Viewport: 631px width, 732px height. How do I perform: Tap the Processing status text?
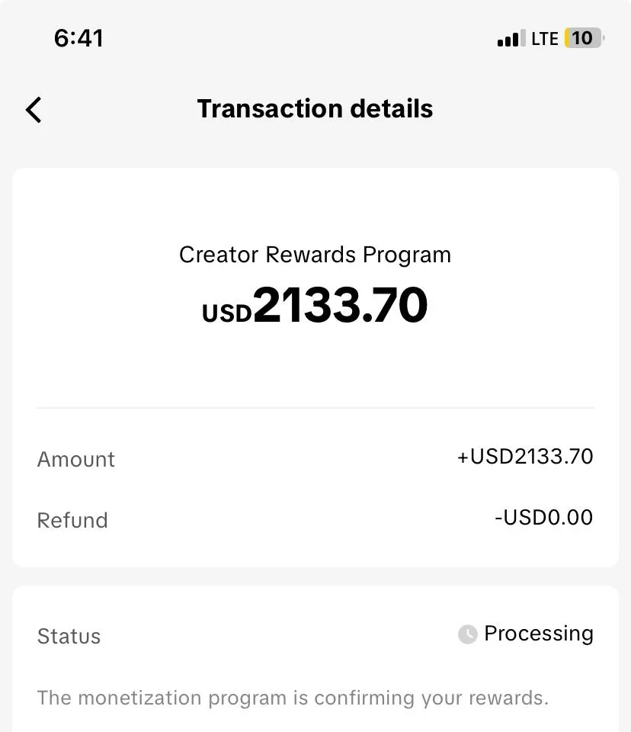(x=538, y=634)
